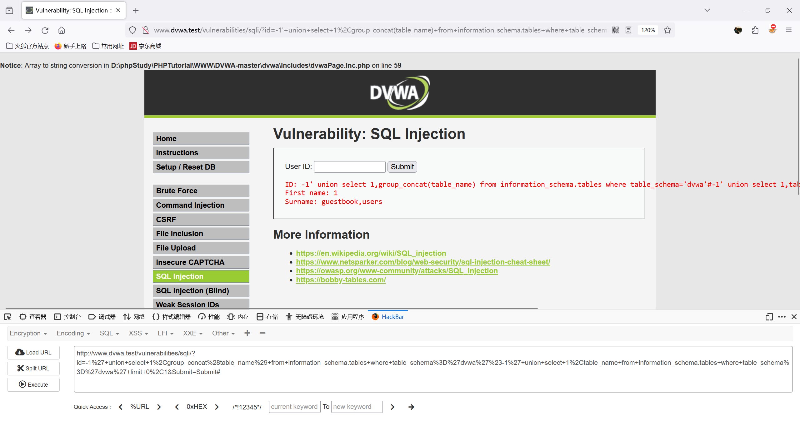
Task: Click the replace all arrow button
Action: coord(411,407)
